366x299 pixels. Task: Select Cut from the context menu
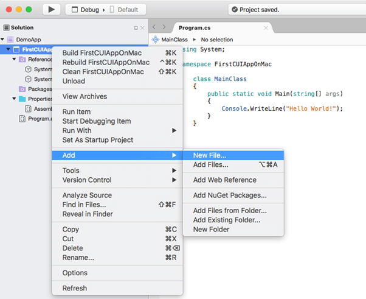pos(117,239)
